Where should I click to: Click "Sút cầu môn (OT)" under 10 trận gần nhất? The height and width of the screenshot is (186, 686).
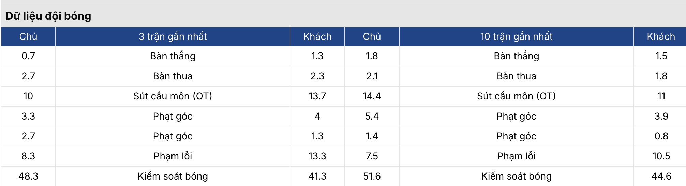[516, 96]
